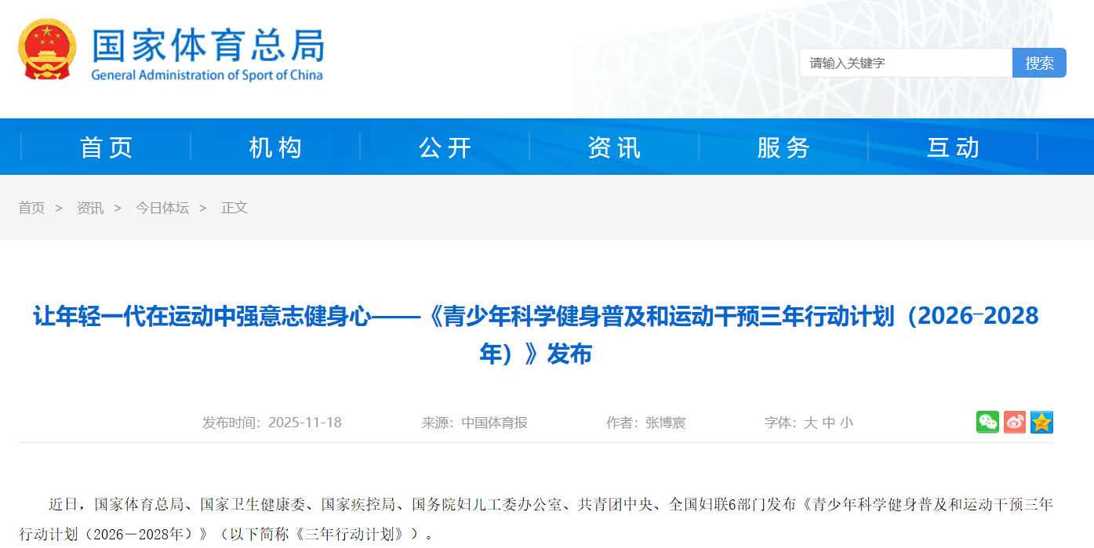The width and height of the screenshot is (1094, 548).
Task: Click 资讯 in the breadcrumb trail
Action: (89, 208)
